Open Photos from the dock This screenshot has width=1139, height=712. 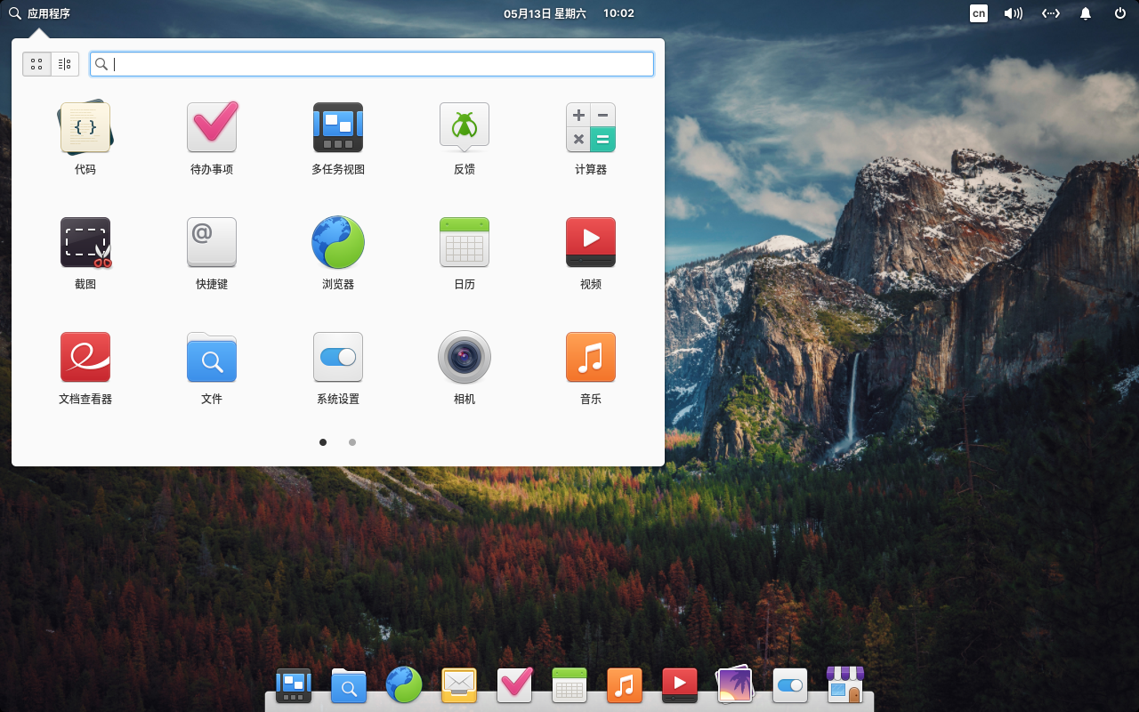pos(735,685)
